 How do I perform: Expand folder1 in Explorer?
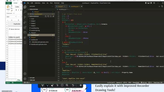(x=30, y=21)
